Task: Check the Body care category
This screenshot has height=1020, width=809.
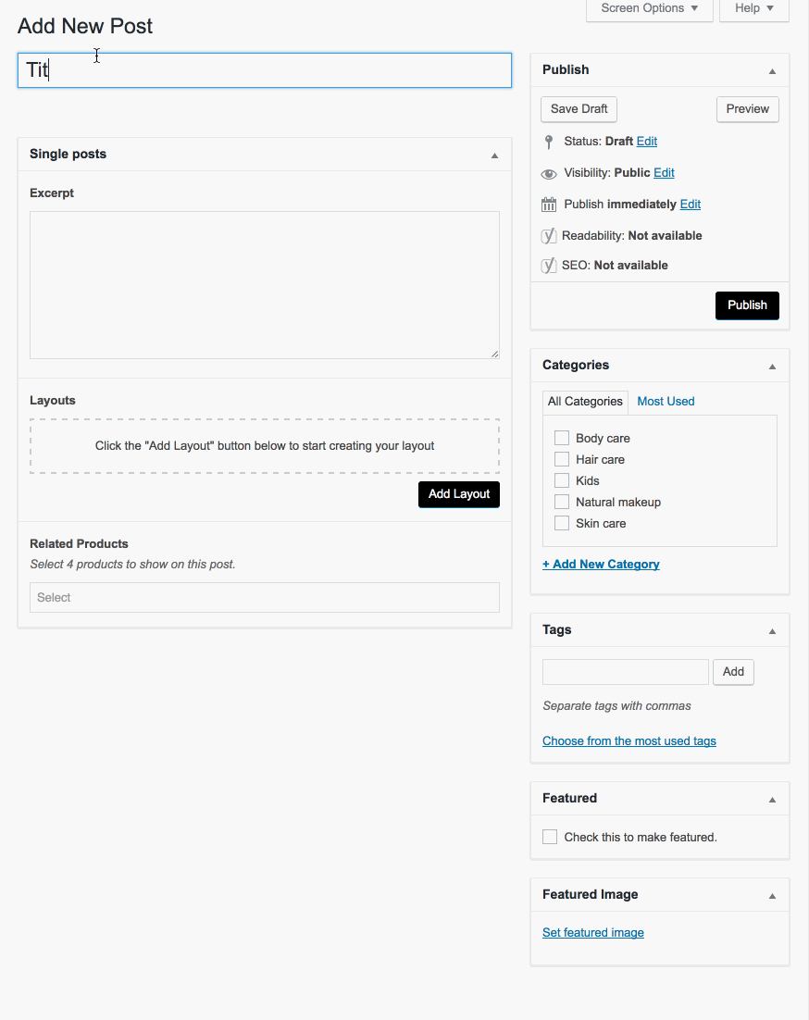Action: click(x=562, y=438)
